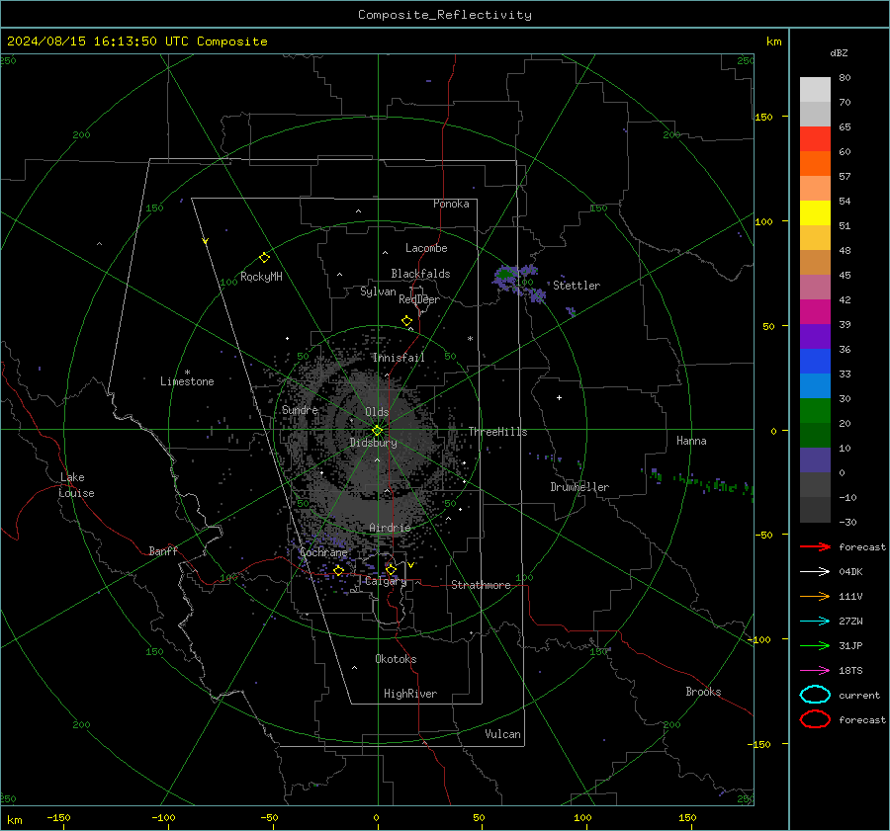Image resolution: width=890 pixels, height=831 pixels.
Task: Click the green 31JP arrow icon
Action: point(815,645)
